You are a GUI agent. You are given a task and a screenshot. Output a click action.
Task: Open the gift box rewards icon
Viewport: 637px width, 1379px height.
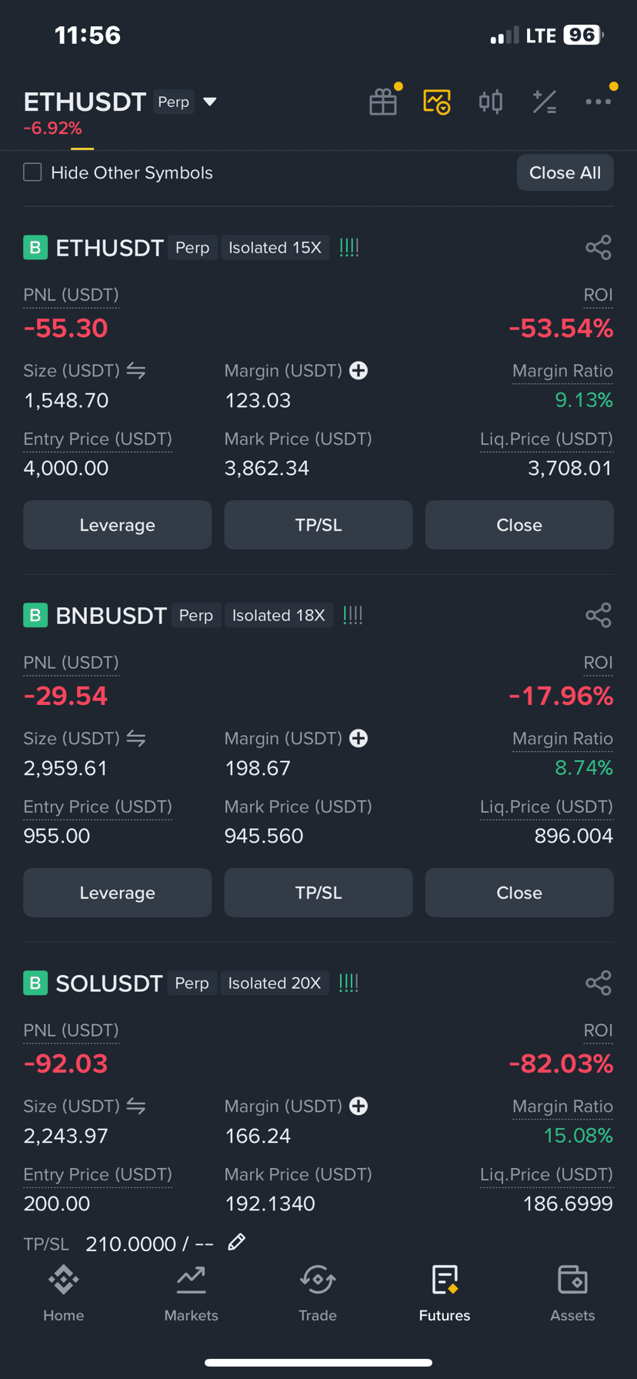click(383, 102)
